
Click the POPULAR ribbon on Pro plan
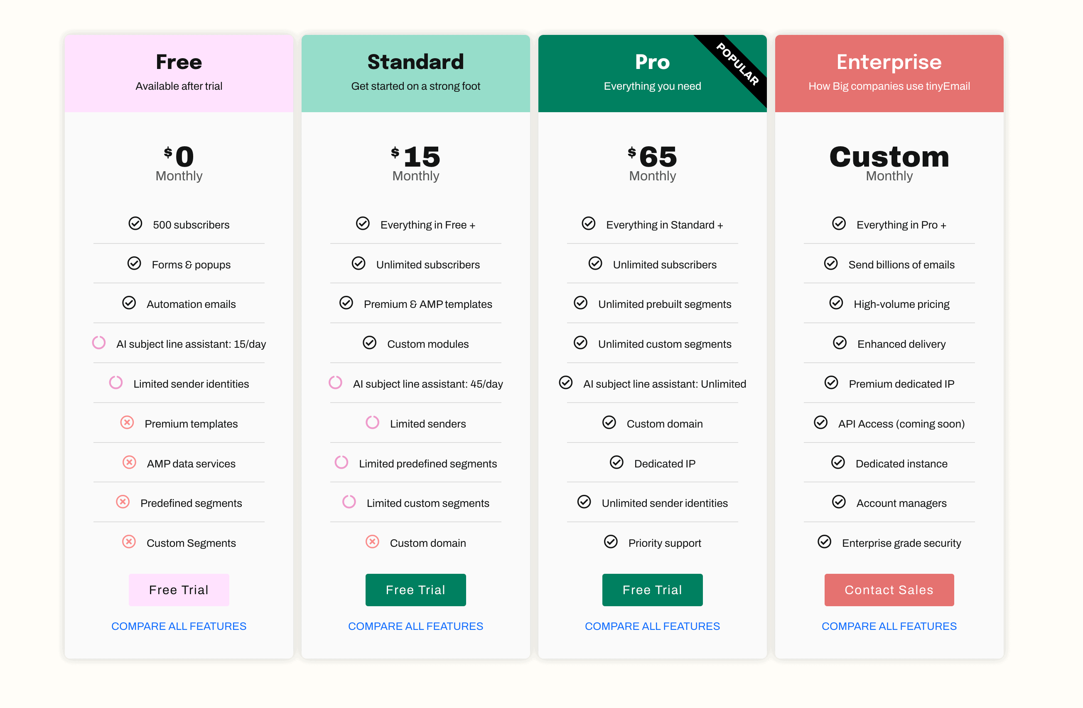(737, 64)
